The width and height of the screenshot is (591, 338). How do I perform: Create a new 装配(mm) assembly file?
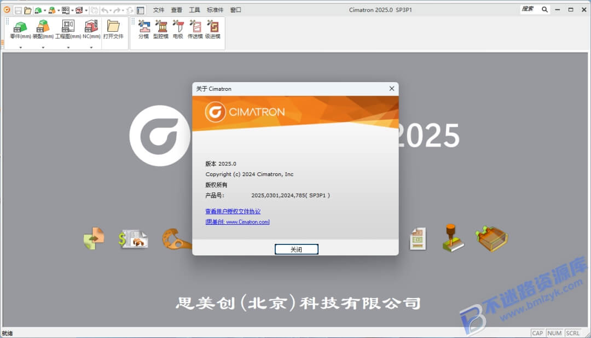tap(43, 30)
